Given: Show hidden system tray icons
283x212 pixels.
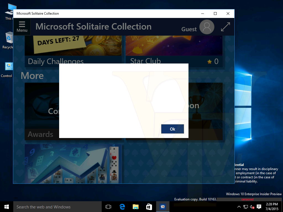Looking at the screenshot, I should (239, 207).
